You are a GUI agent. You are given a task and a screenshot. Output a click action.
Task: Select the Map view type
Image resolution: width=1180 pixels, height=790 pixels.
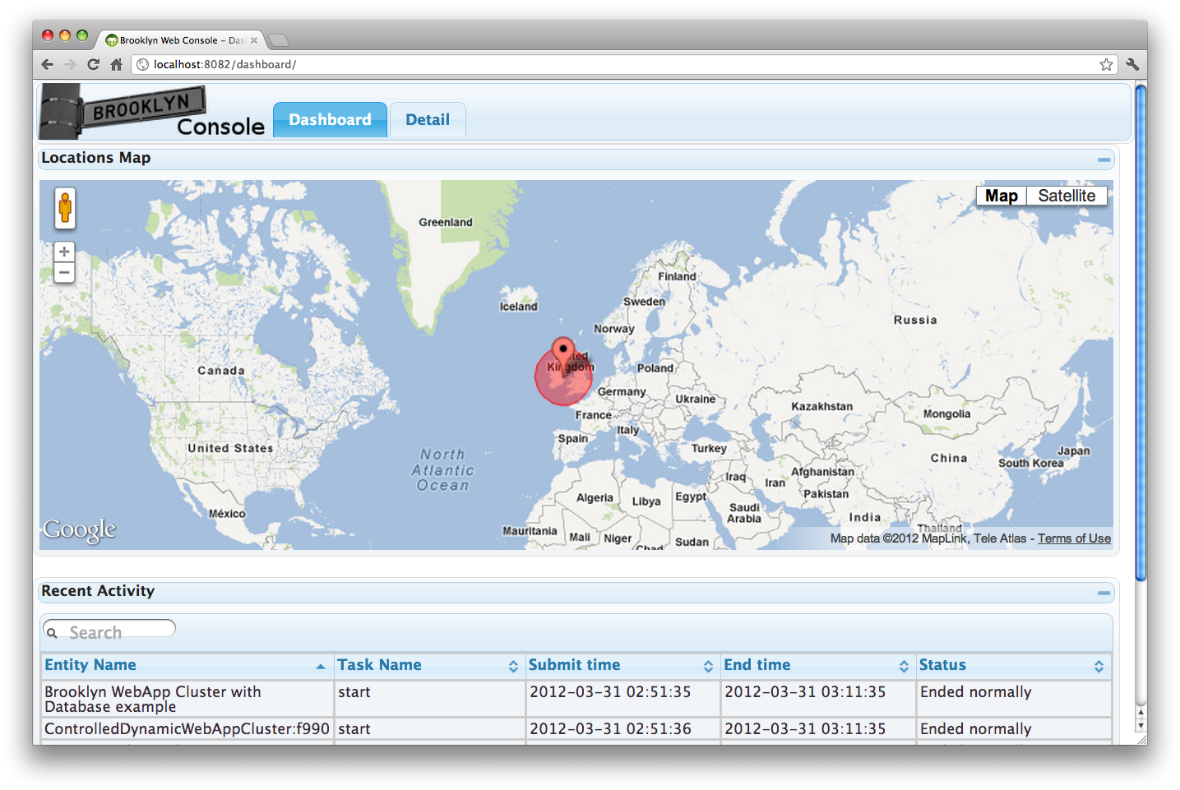click(1001, 196)
